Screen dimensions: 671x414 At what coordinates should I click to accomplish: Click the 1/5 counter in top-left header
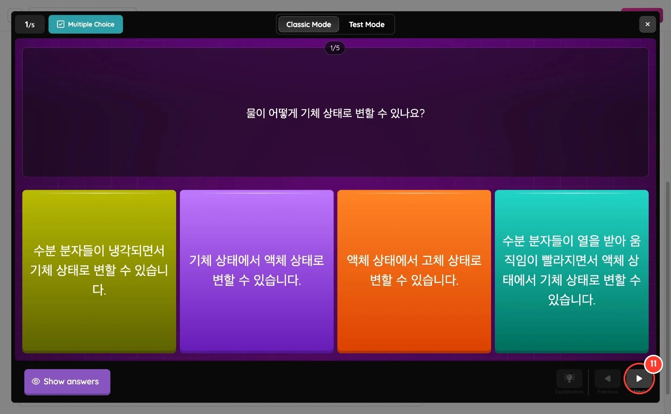30,24
